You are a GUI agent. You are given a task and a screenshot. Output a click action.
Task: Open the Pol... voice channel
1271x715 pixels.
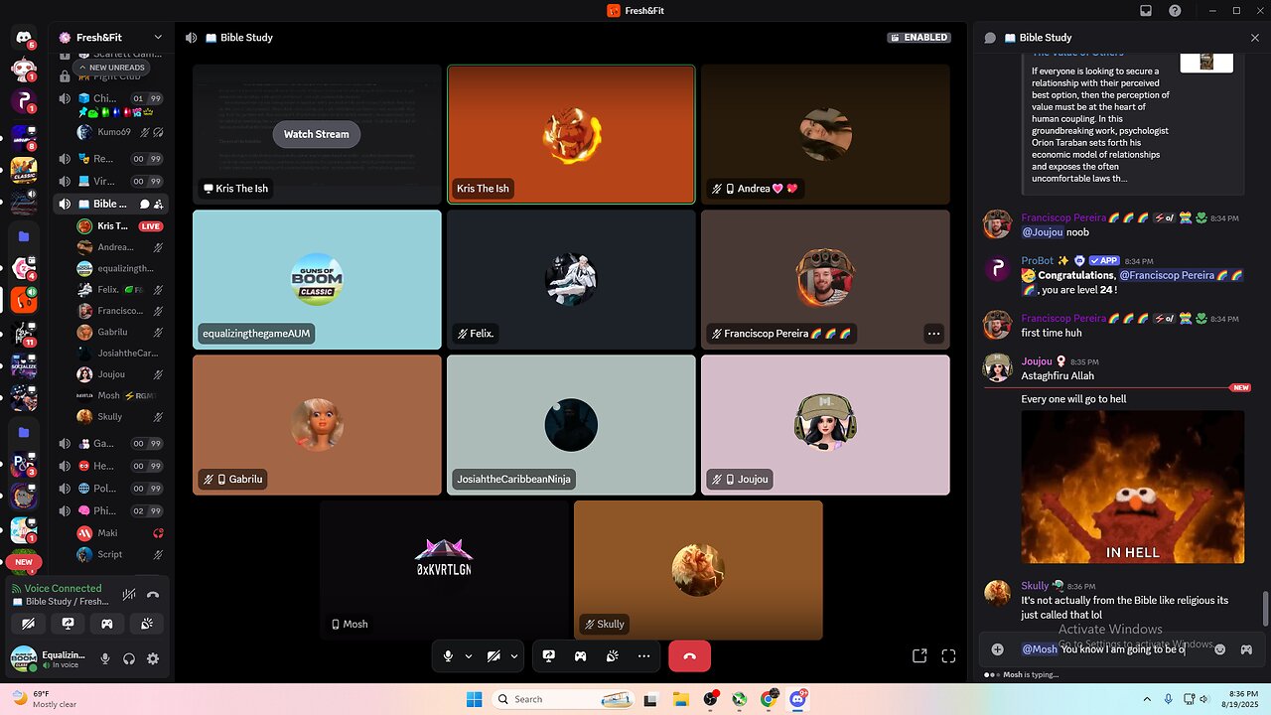click(110, 489)
